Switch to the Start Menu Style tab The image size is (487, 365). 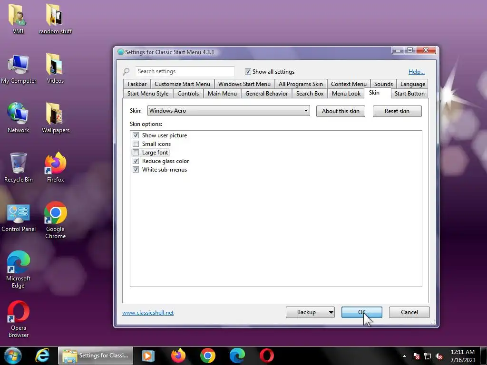[x=148, y=94]
